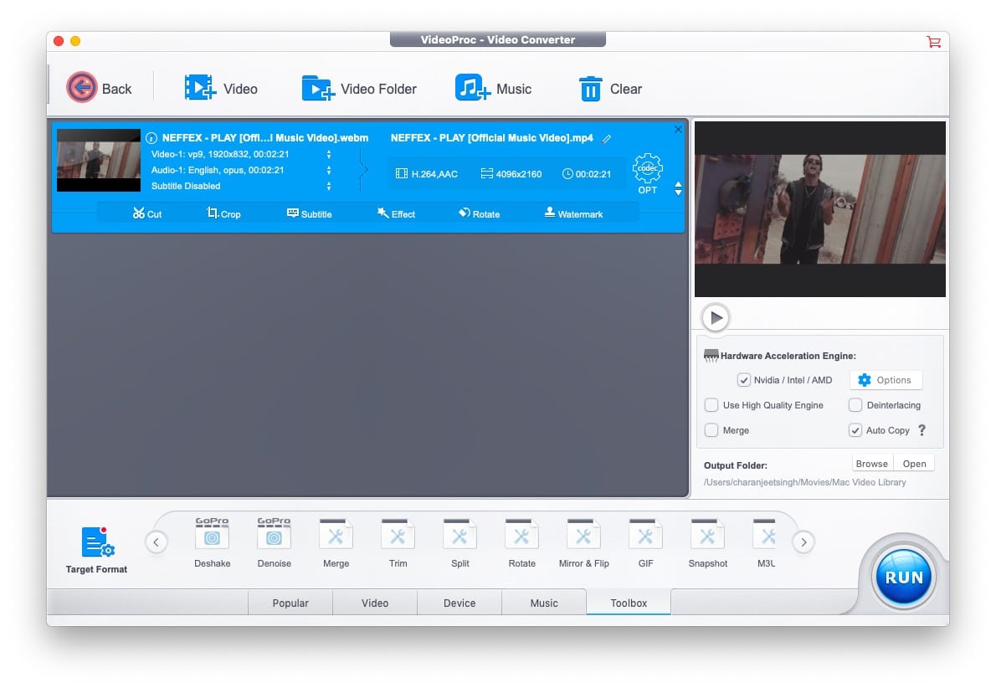The image size is (996, 688).
Task: Switch to the Music tab
Action: [544, 603]
